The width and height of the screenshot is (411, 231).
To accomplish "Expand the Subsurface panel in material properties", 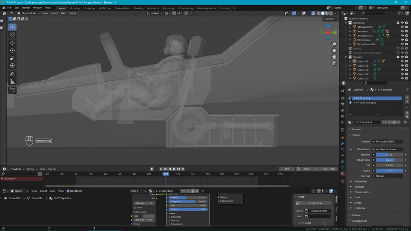I will (x=361, y=182).
